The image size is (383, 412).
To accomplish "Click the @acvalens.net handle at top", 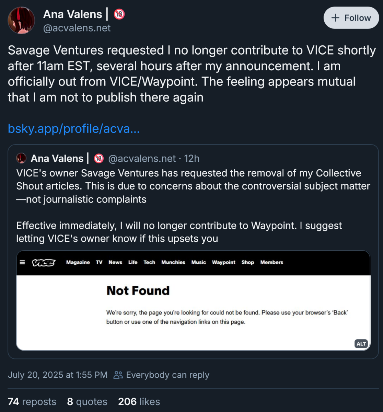I will pos(77,28).
